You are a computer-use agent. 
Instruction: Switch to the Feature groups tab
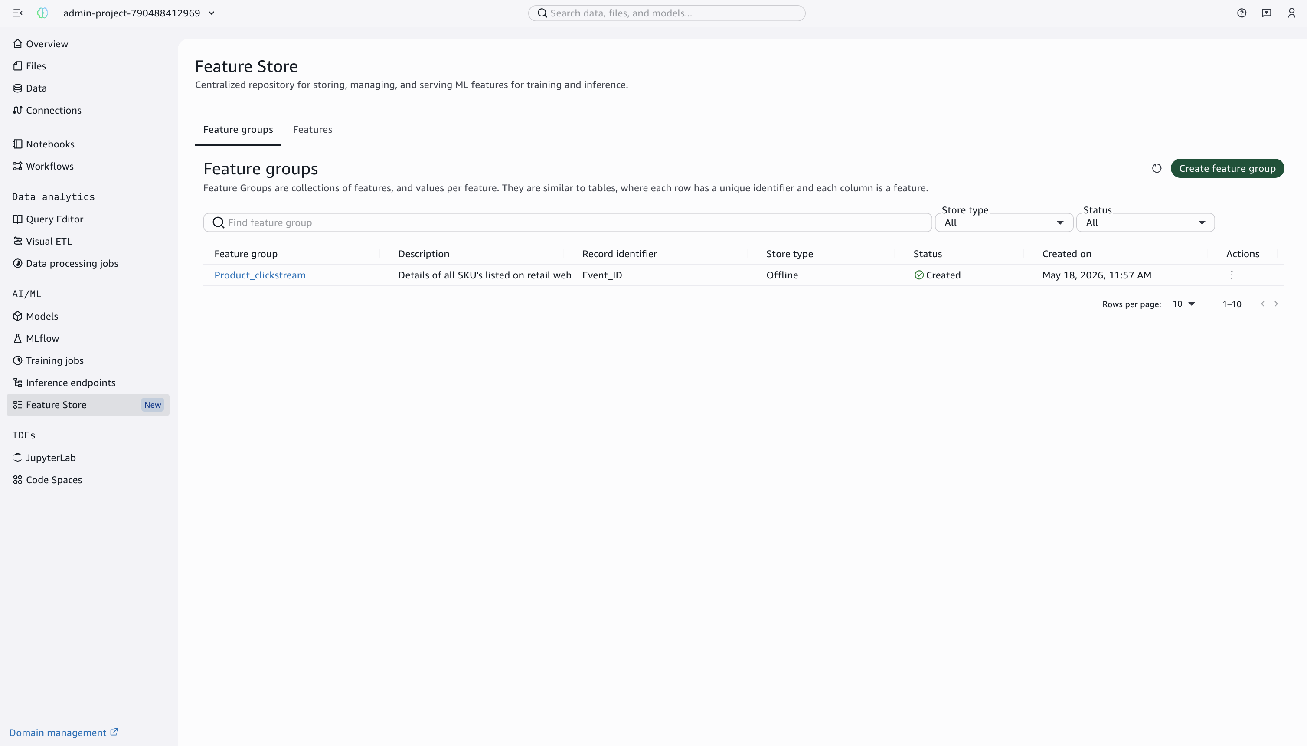238,130
